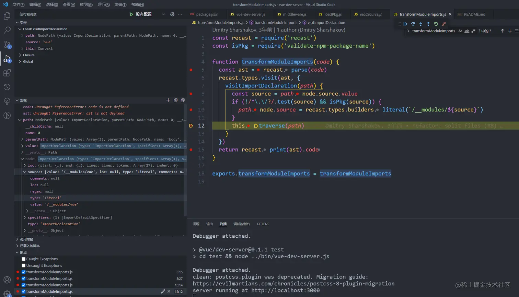519x297 pixels.
Task: Open the GitLens icon in activity bar
Action: [x=7, y=115]
